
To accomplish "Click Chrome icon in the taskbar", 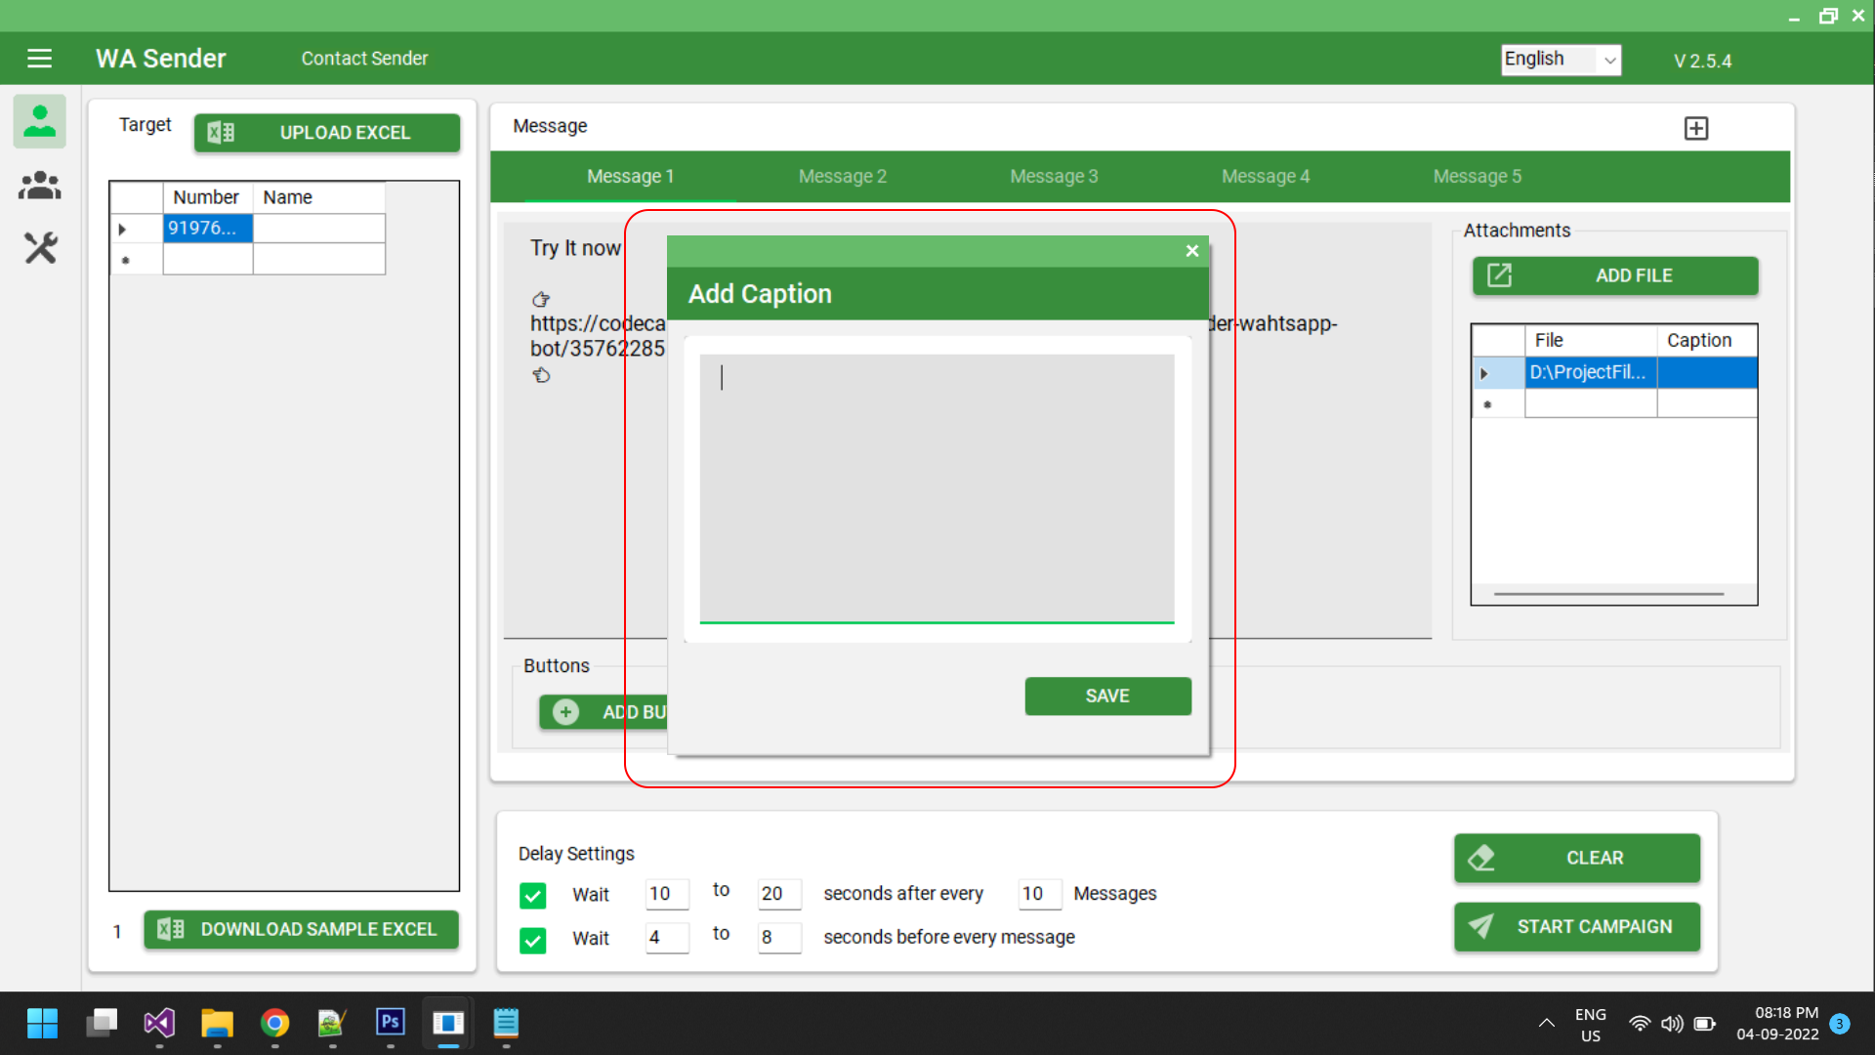I will coord(274,1023).
